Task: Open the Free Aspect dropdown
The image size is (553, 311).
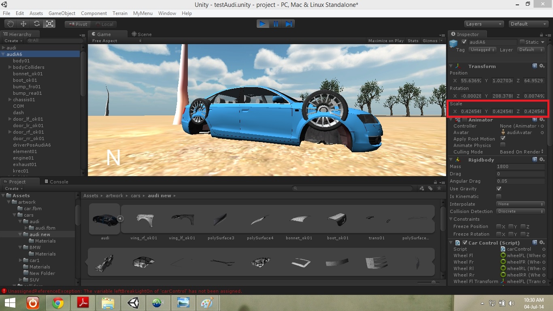Action: click(x=116, y=40)
